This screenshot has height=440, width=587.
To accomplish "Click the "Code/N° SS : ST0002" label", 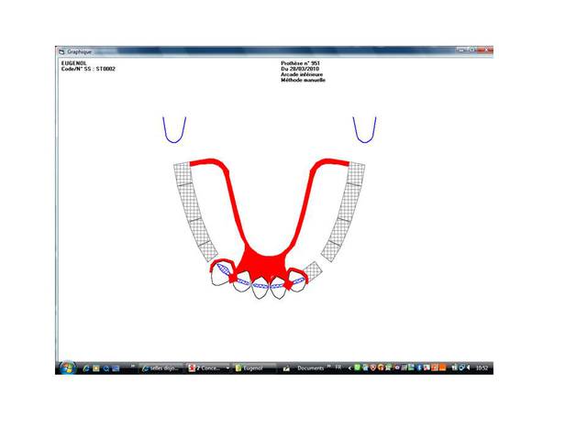I will pyautogui.click(x=88, y=69).
